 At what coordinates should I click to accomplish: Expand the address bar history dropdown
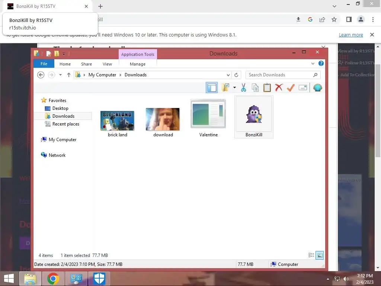tap(228, 75)
